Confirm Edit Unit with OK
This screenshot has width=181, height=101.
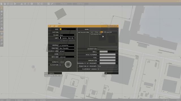[x=111, y=73]
